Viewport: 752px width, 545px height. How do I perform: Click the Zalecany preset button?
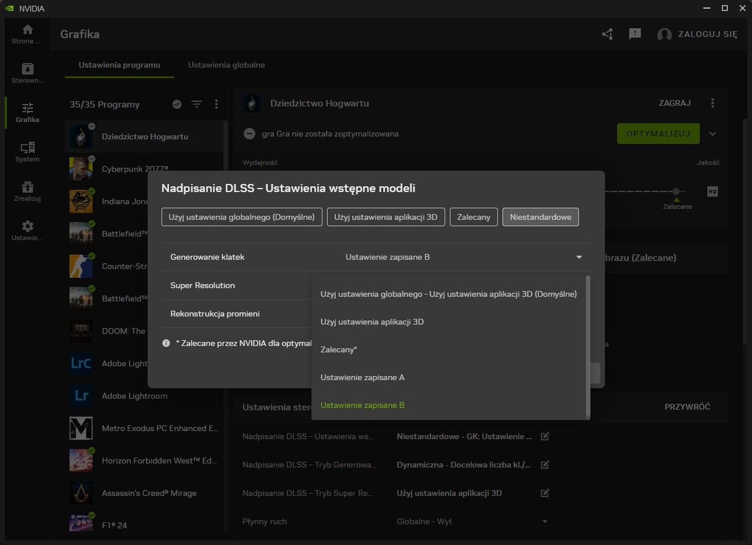coord(474,217)
